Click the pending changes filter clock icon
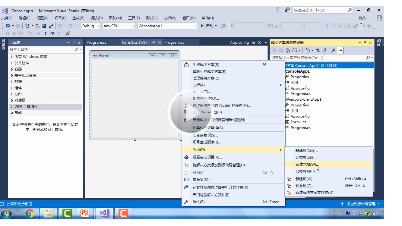 [308, 50]
